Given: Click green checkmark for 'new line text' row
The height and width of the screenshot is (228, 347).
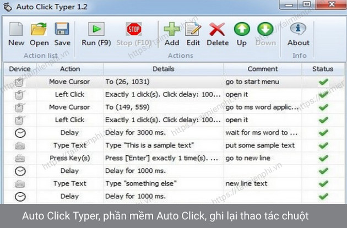Looking at the screenshot, I should click(x=323, y=183).
